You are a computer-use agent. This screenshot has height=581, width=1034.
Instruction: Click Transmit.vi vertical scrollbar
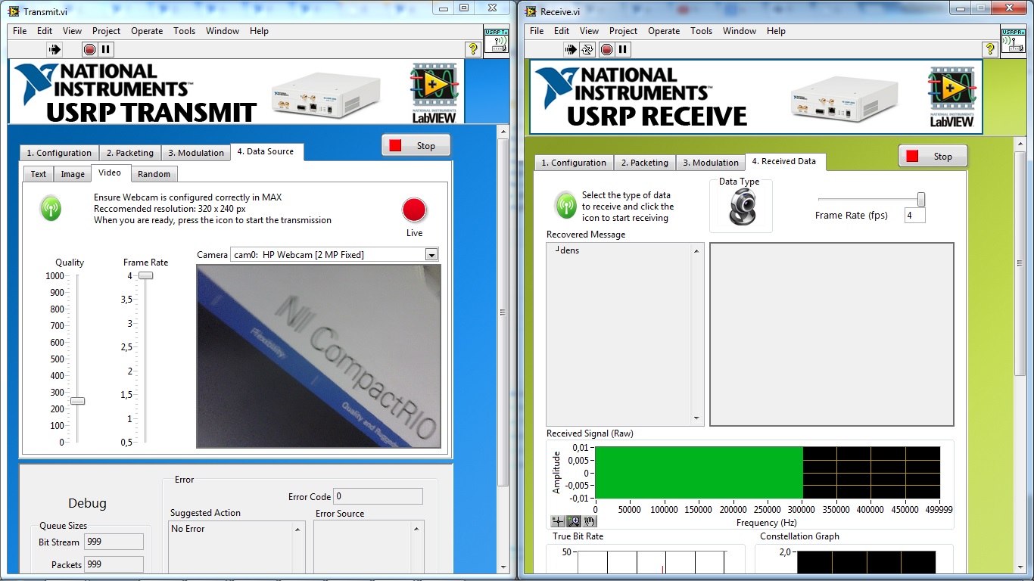(503, 312)
